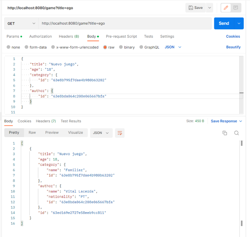Copy response body with copy icon
This screenshot has width=250, height=237.
click(x=225, y=133)
